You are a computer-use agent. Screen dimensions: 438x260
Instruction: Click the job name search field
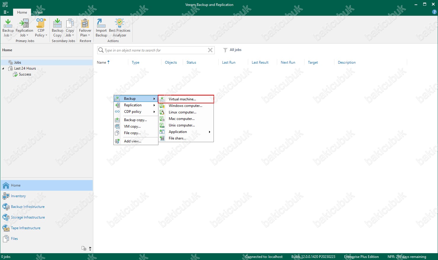[156, 50]
